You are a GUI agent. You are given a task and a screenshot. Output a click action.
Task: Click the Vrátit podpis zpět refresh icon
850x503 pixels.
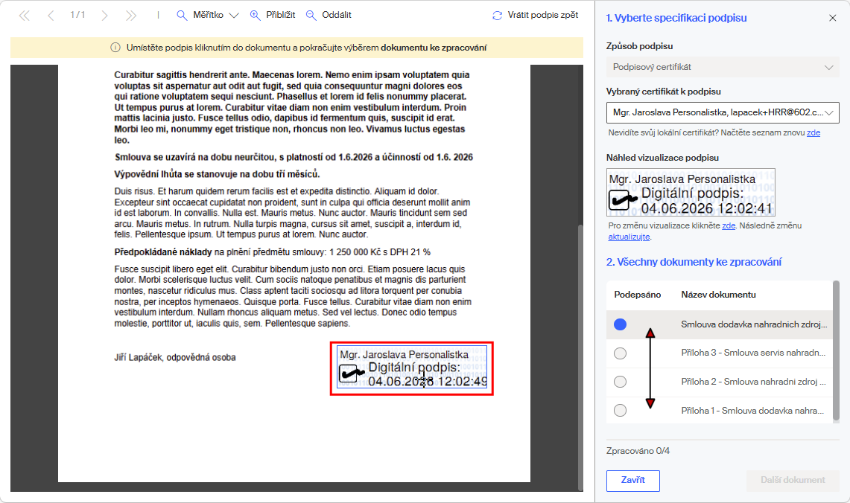pos(497,16)
